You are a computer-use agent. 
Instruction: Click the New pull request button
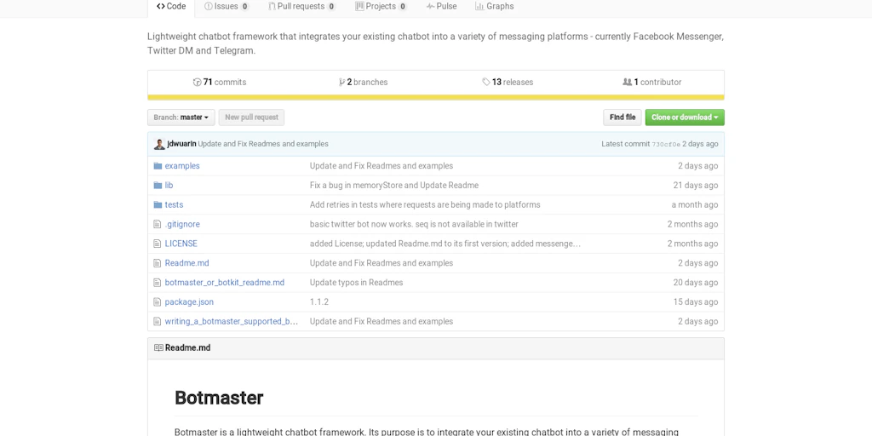tap(251, 118)
